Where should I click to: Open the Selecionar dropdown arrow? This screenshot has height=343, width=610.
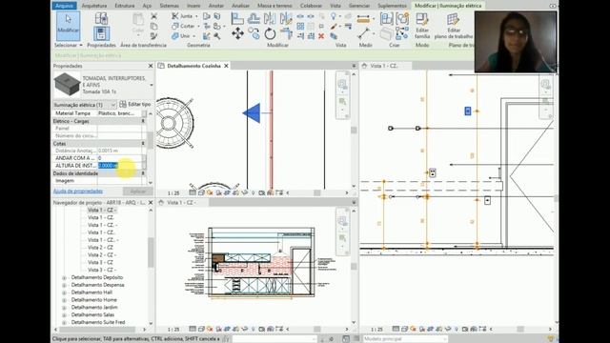81,45
